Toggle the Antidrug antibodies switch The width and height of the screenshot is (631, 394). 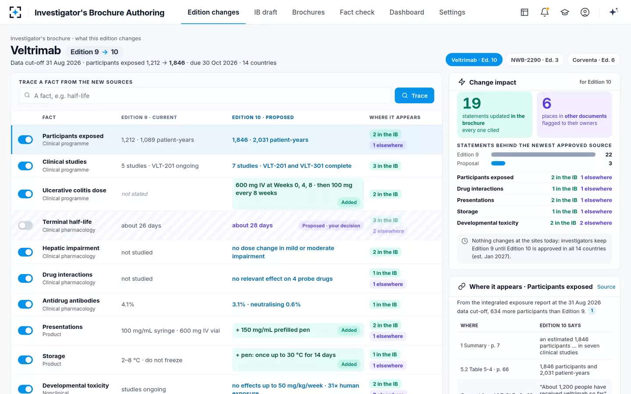(x=25, y=304)
